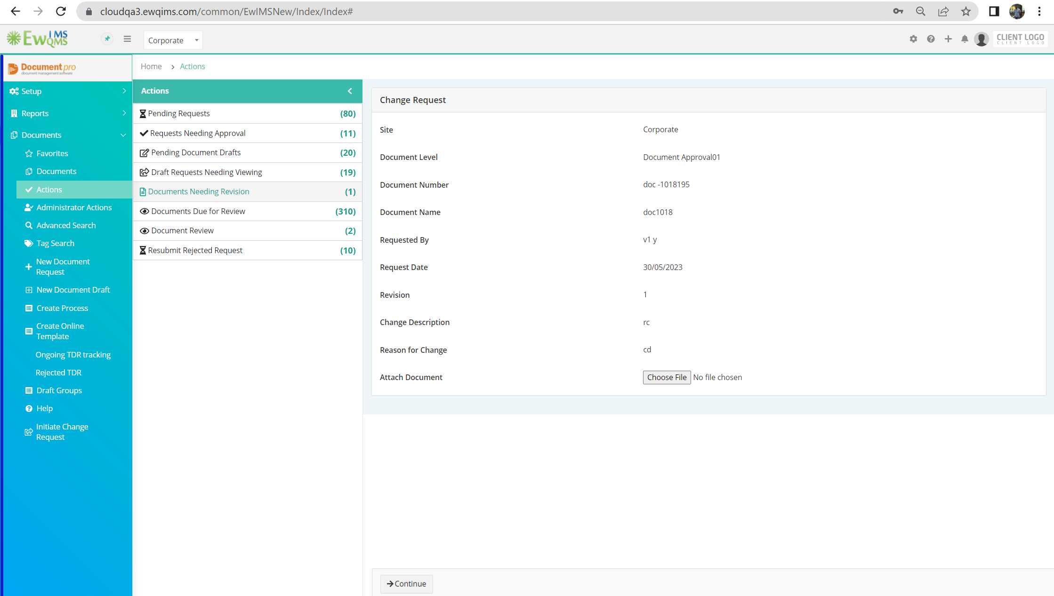Open the Chrome three-dot menu

[x=1039, y=11]
